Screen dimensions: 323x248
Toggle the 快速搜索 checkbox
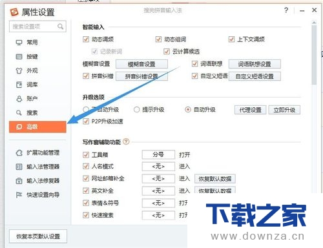(86, 215)
